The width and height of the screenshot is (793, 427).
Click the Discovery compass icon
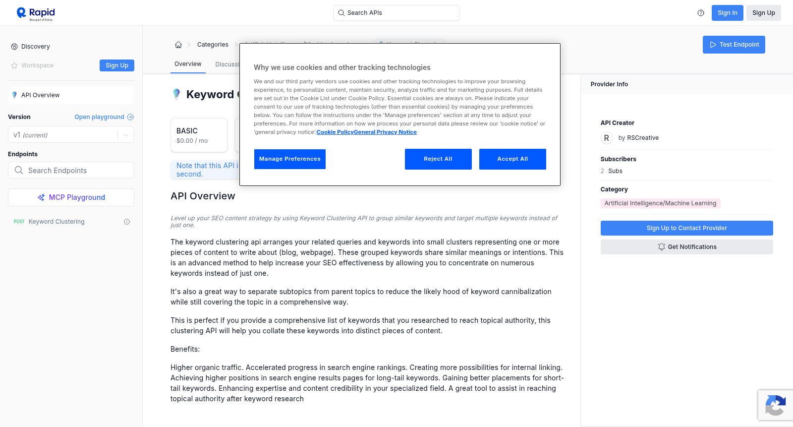tap(14, 47)
